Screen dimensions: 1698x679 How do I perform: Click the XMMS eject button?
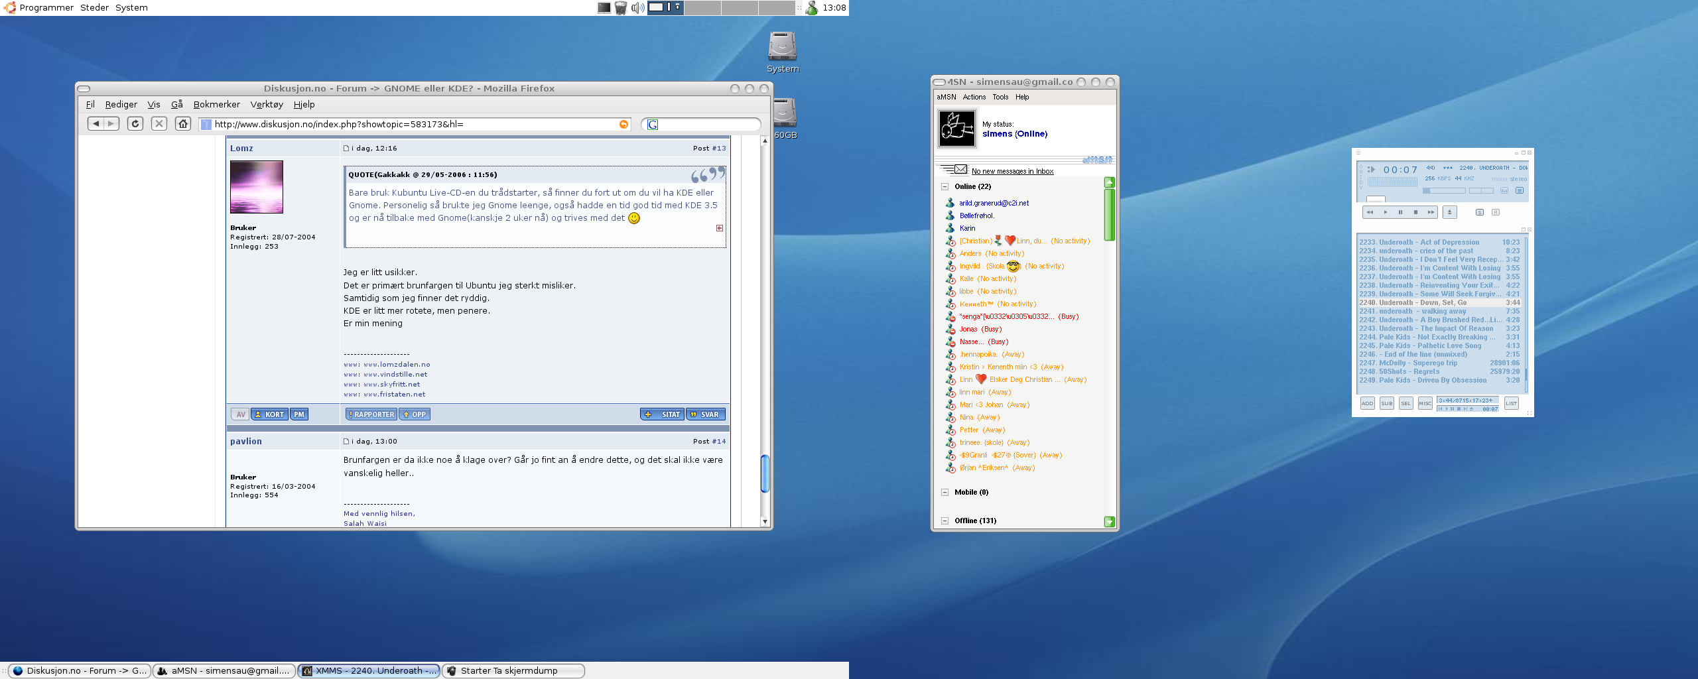[x=1450, y=212]
